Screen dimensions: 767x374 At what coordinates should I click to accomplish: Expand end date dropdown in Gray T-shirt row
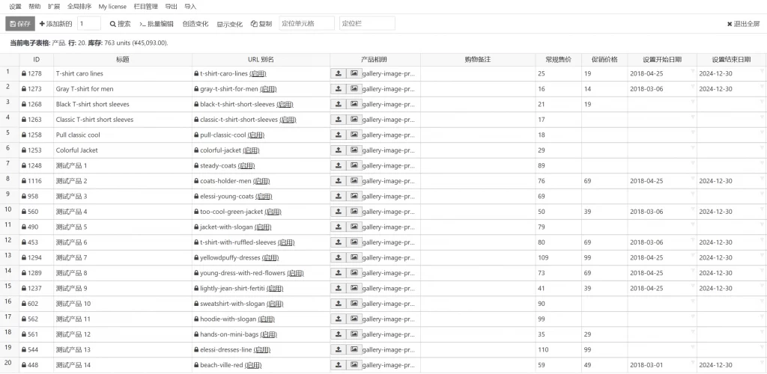pos(762,85)
